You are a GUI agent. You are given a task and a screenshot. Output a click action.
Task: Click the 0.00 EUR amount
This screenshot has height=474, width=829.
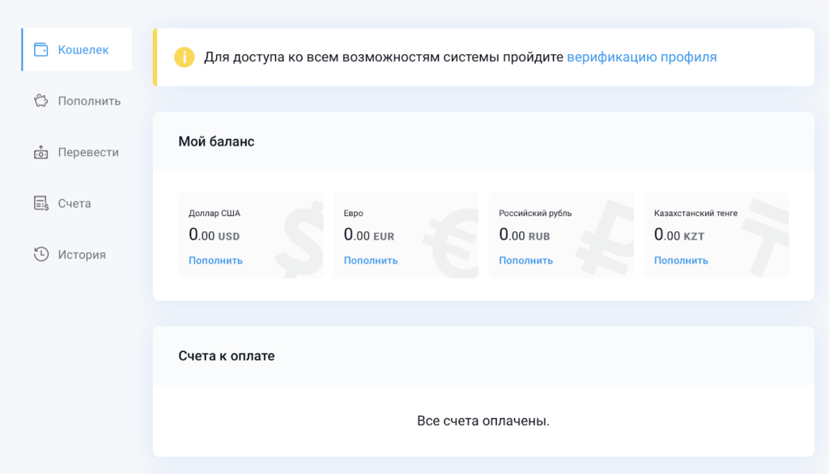(369, 235)
